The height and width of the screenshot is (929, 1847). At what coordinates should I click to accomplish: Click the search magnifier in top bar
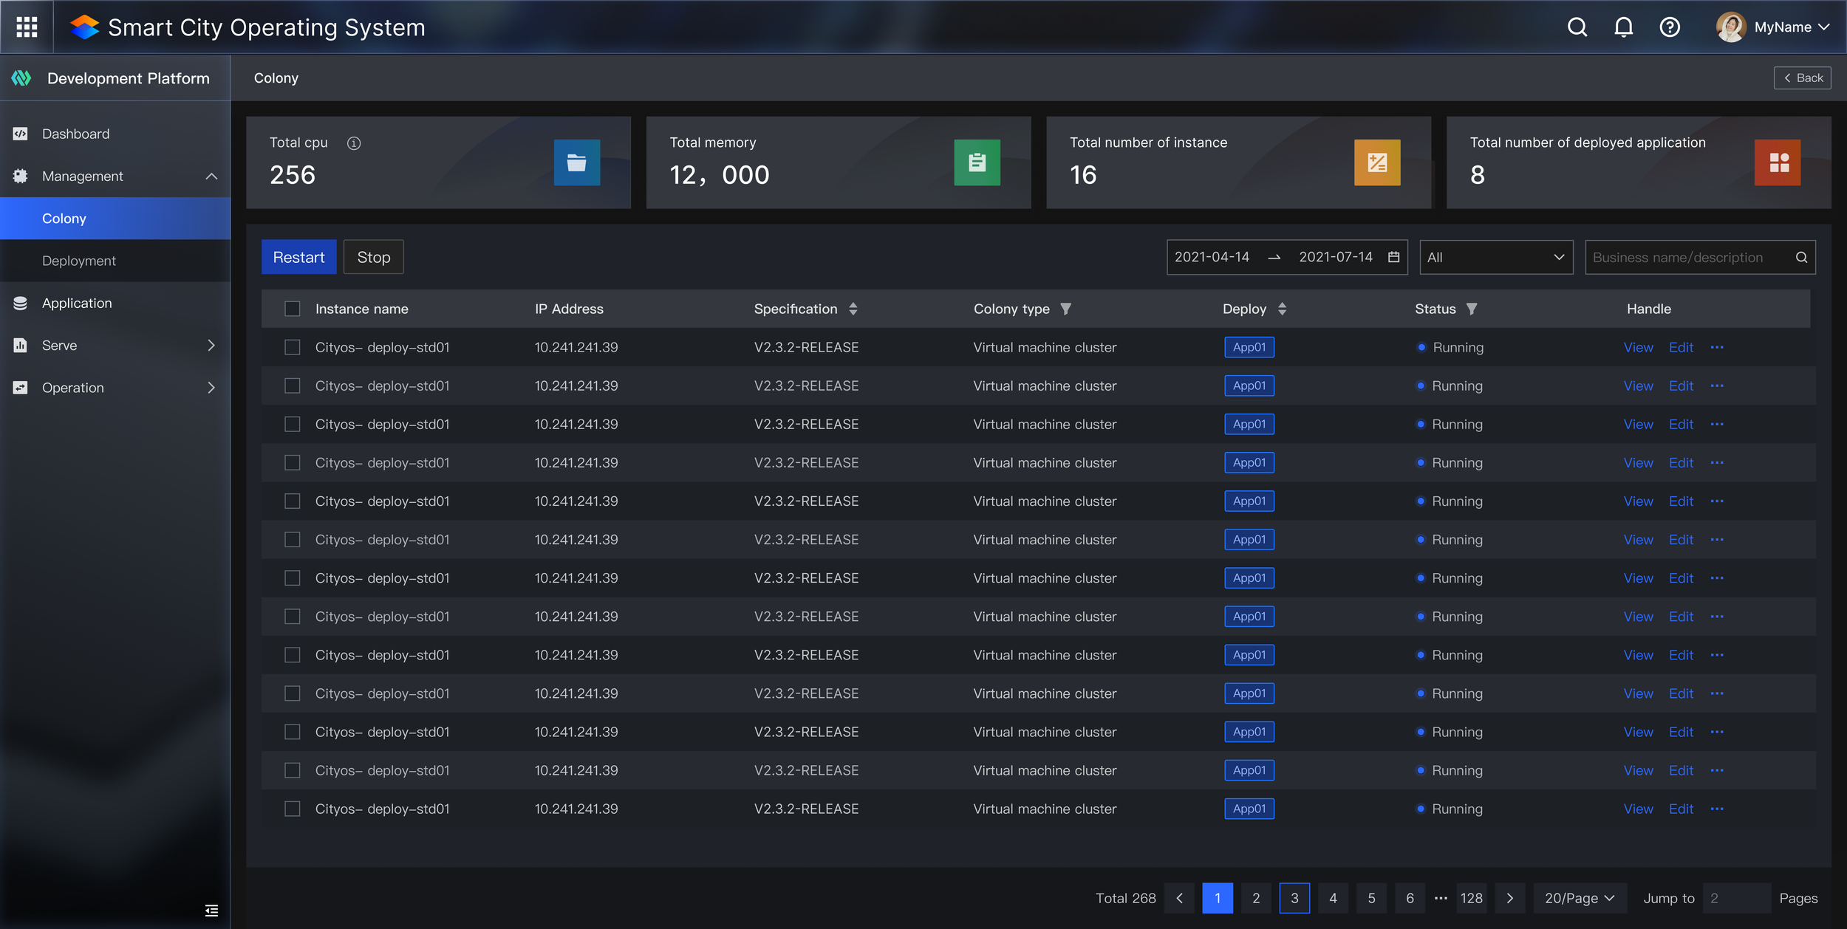(x=1577, y=27)
